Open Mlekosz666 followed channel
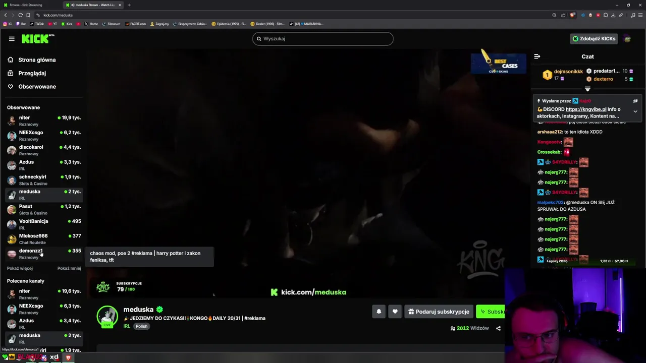 click(43, 238)
